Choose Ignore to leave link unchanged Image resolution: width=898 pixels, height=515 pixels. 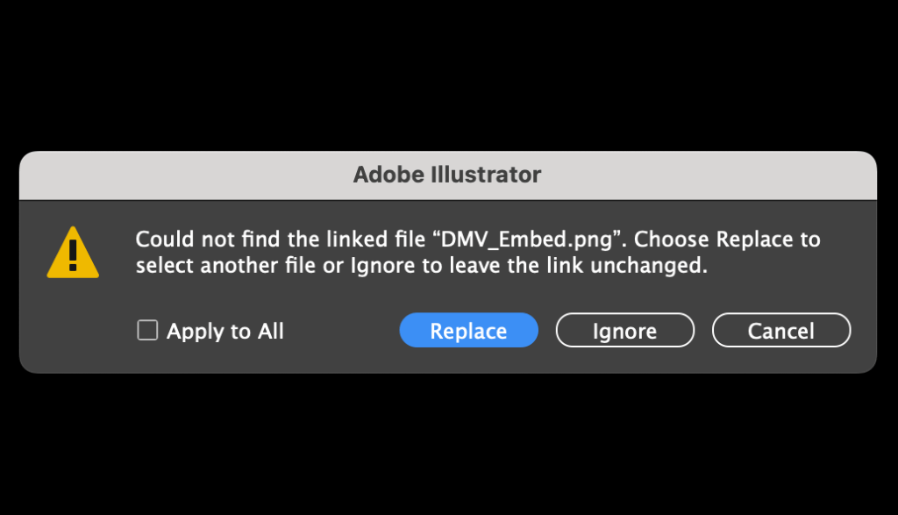[624, 331]
